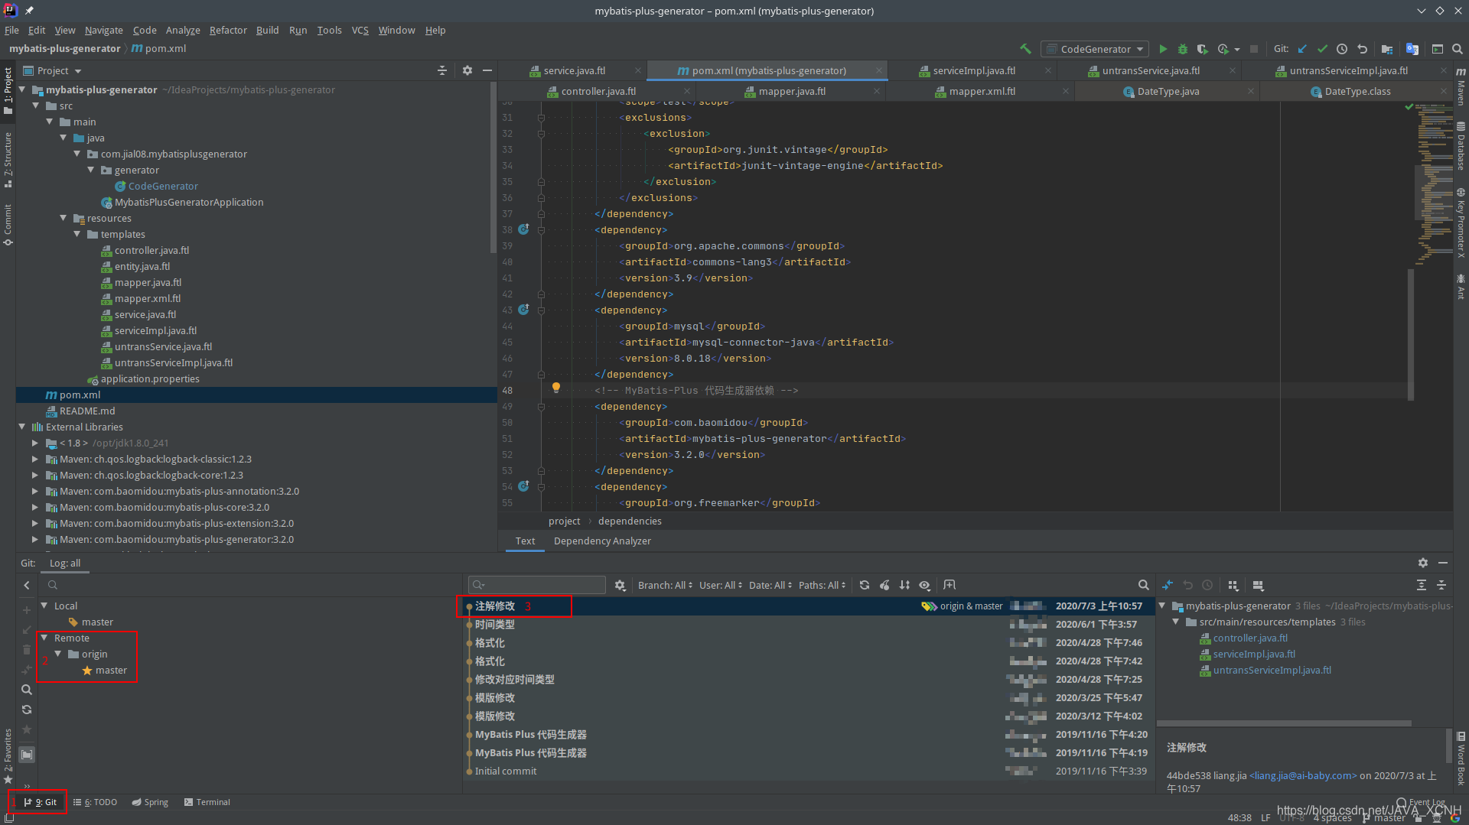The image size is (1469, 825).
Task: Toggle the eye view options in Git log
Action: 924,585
